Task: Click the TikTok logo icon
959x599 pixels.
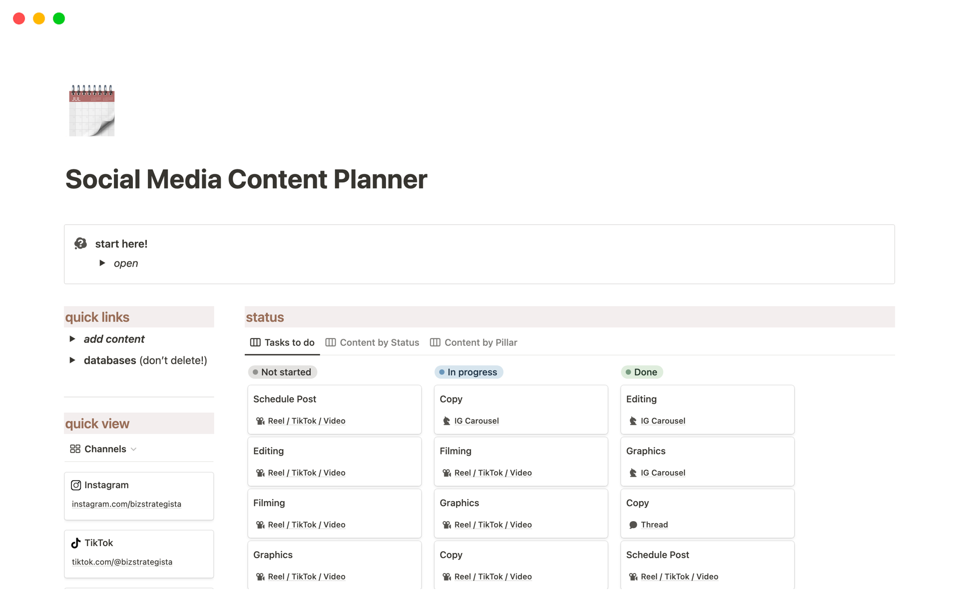Action: coord(76,543)
